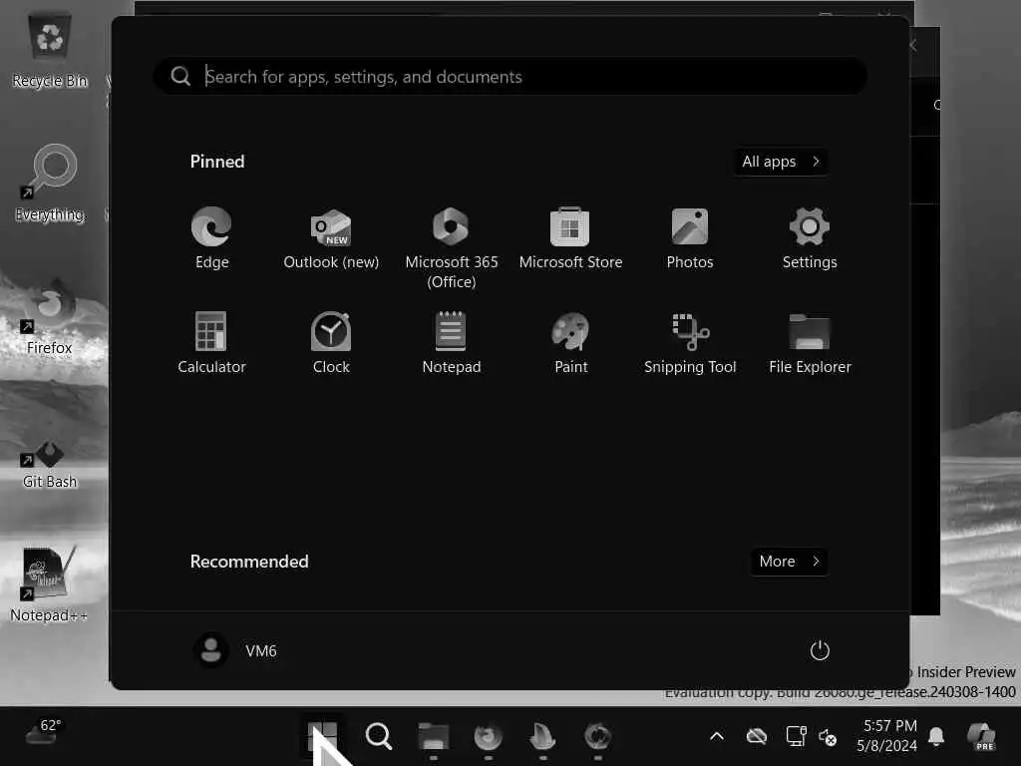1021x766 pixels.
Task: Open the Copilot preview taskbar icon
Action: [x=981, y=737]
